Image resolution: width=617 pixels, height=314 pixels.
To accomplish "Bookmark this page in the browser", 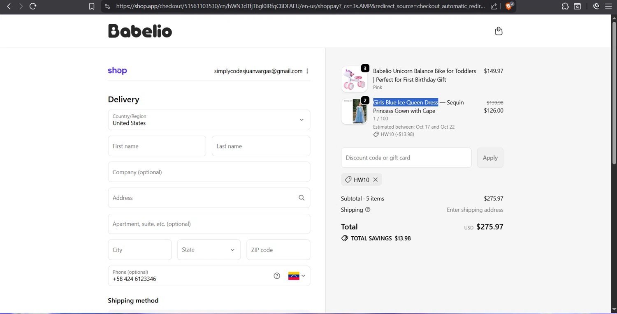I will (92, 6).
